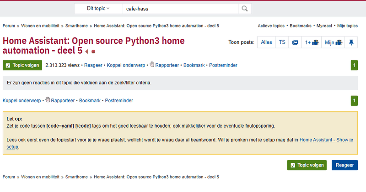Show only posts with images filter
The image size is (366, 192).
pyautogui.click(x=295, y=42)
